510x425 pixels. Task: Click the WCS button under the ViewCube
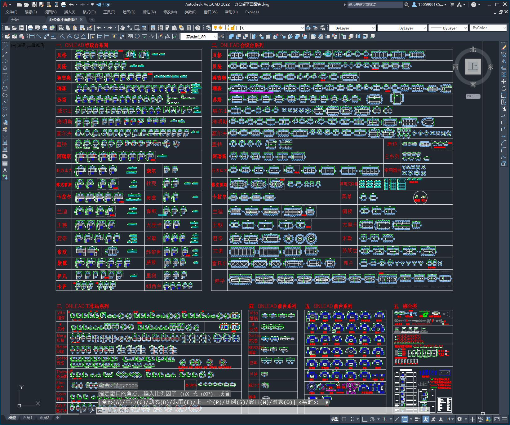(x=473, y=96)
